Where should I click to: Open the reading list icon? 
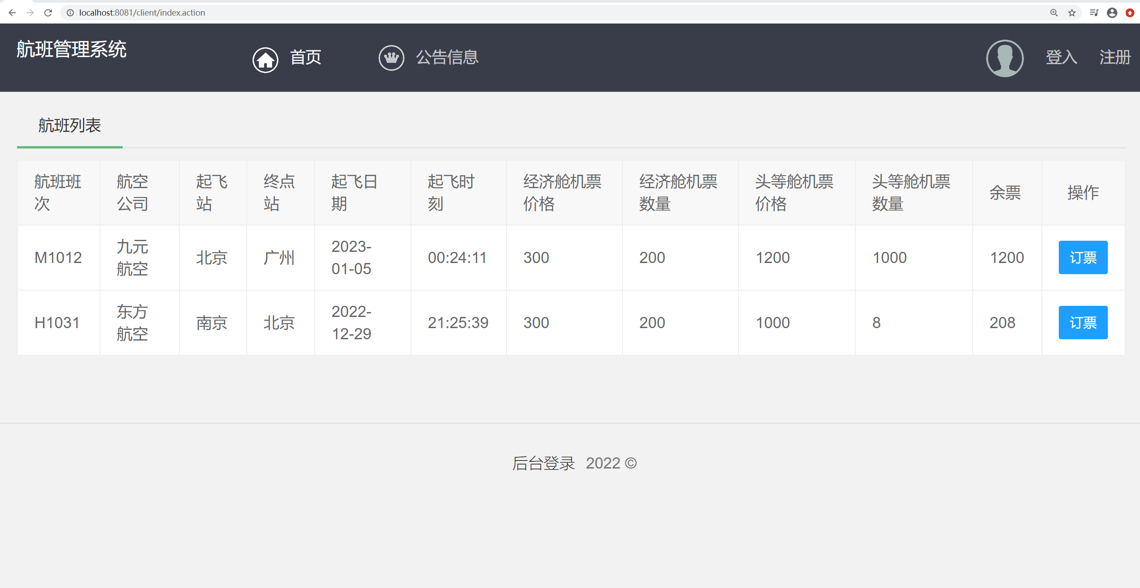tap(1094, 12)
